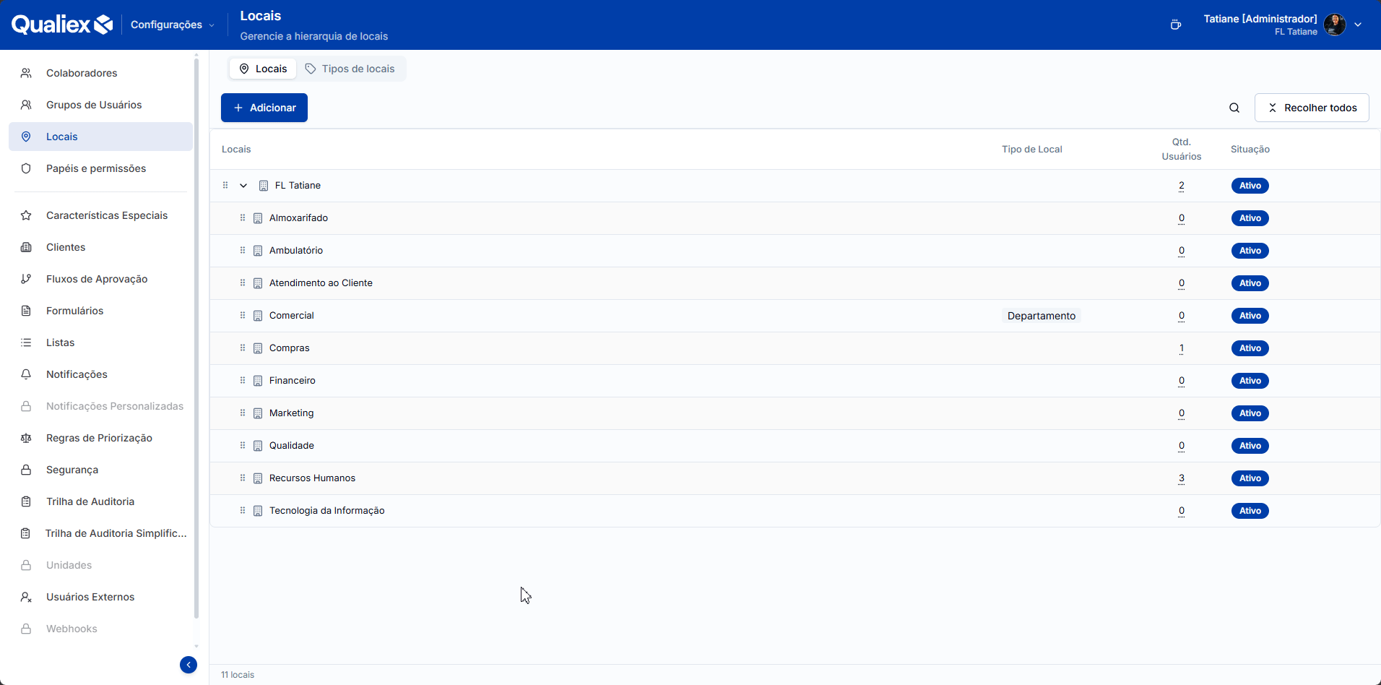
Task: Open Formulários from the sidebar
Action: (x=100, y=311)
